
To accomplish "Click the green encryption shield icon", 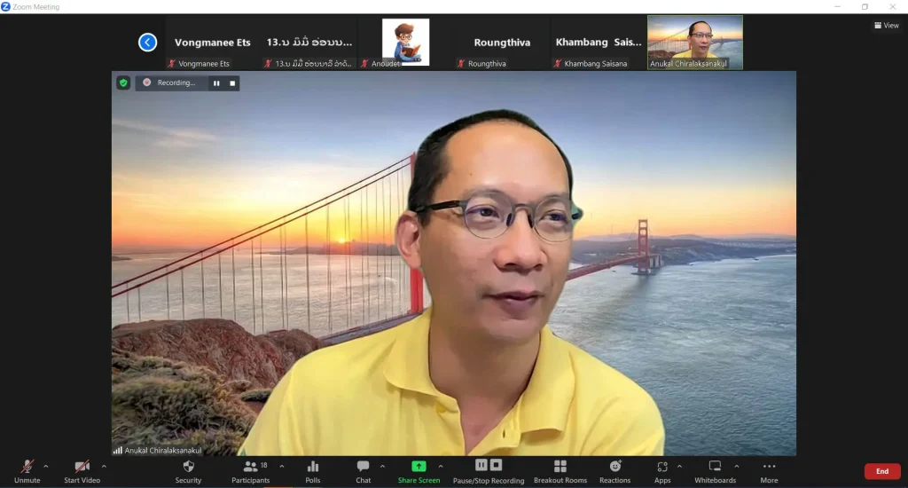I will pos(123,83).
